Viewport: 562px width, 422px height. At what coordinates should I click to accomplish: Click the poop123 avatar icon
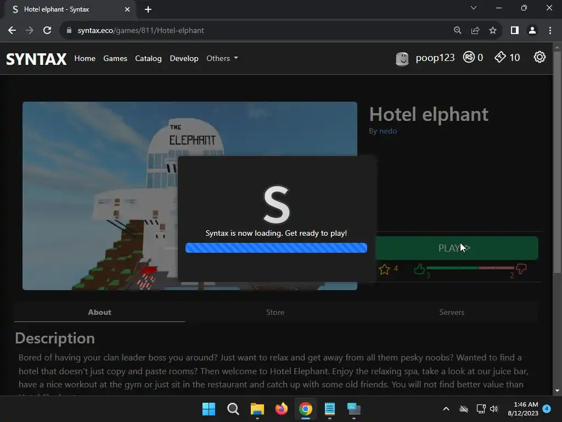pos(402,58)
